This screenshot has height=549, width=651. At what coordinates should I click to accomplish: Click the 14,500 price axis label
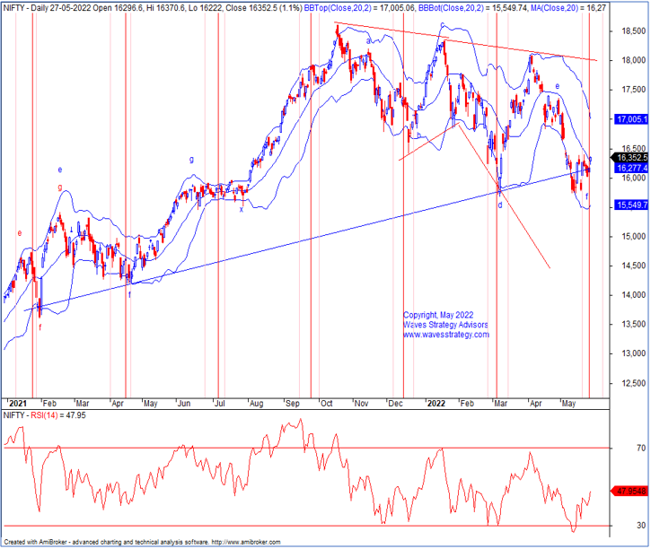(x=634, y=266)
